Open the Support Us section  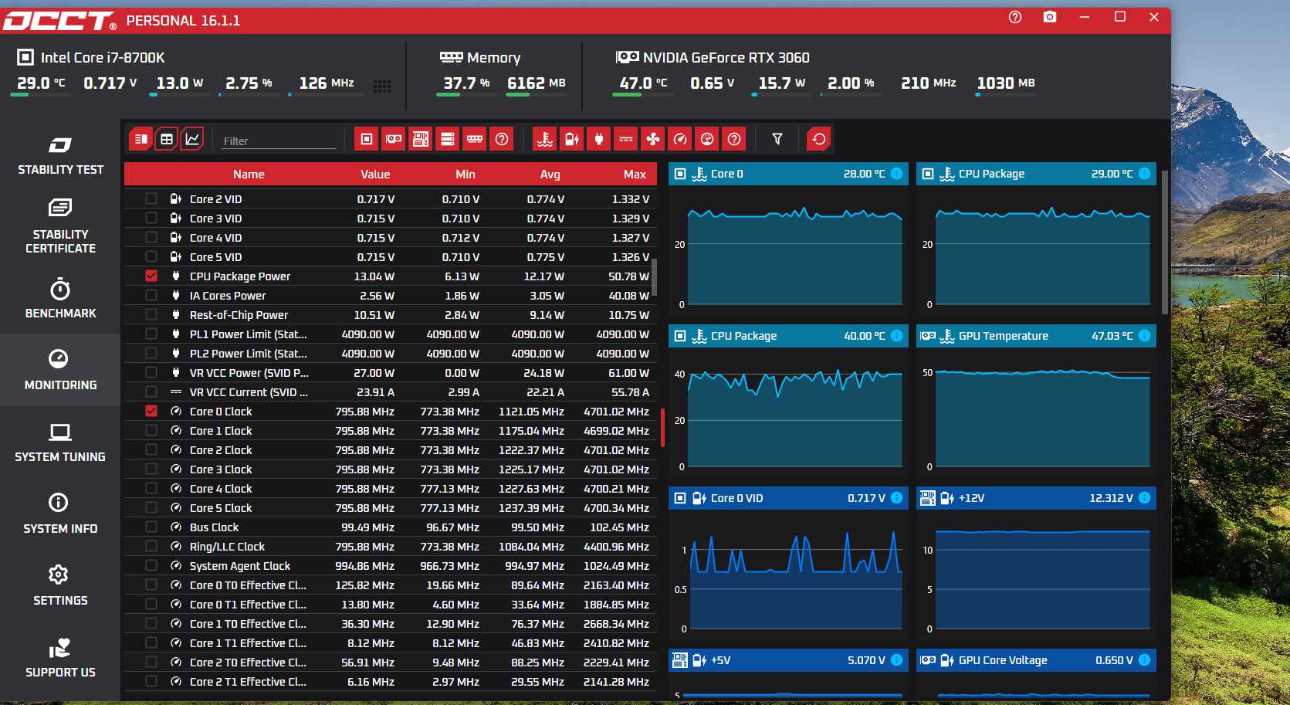click(x=60, y=658)
